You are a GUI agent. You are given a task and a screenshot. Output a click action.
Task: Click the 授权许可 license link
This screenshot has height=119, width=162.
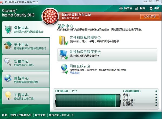pos(55,115)
